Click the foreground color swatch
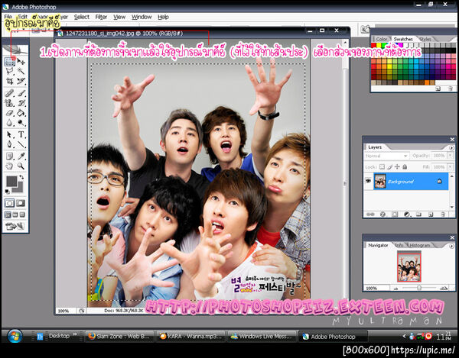The height and width of the screenshot is (358, 459). click(11, 181)
